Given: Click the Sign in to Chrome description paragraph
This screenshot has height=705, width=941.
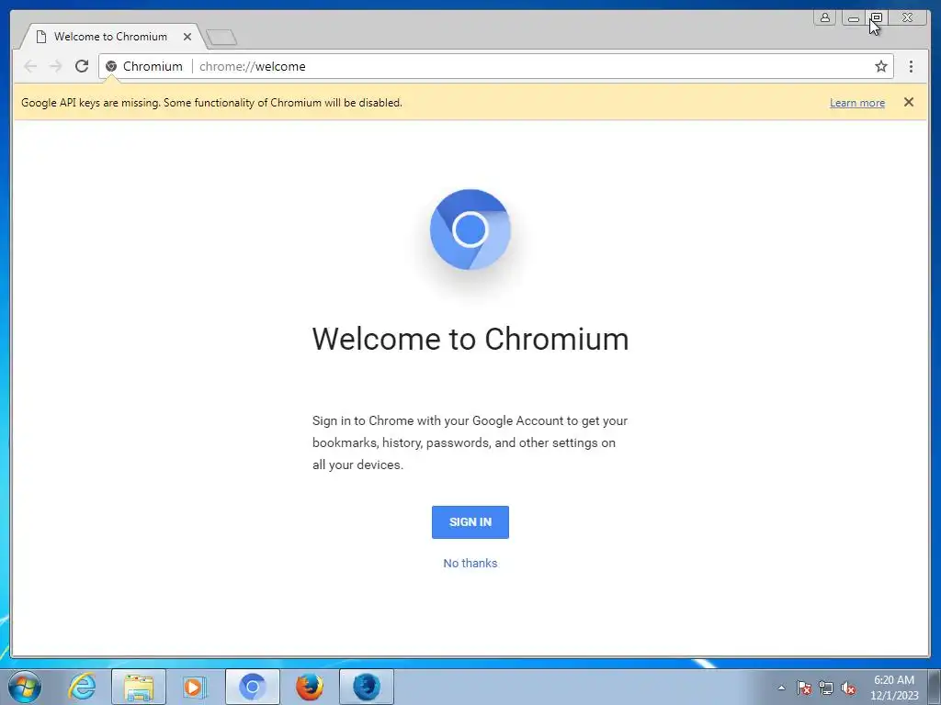Looking at the screenshot, I should point(470,442).
